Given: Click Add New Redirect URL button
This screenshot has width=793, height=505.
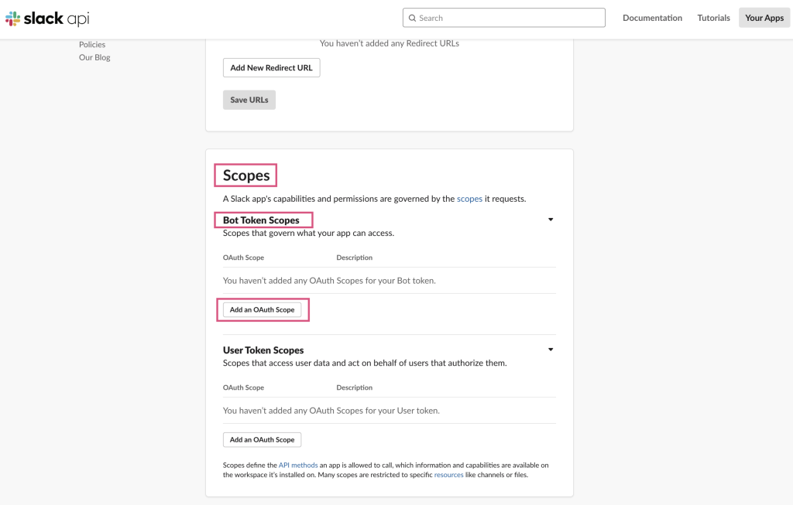Looking at the screenshot, I should (271, 68).
